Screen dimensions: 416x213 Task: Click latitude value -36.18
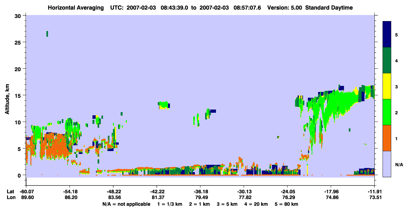point(200,192)
